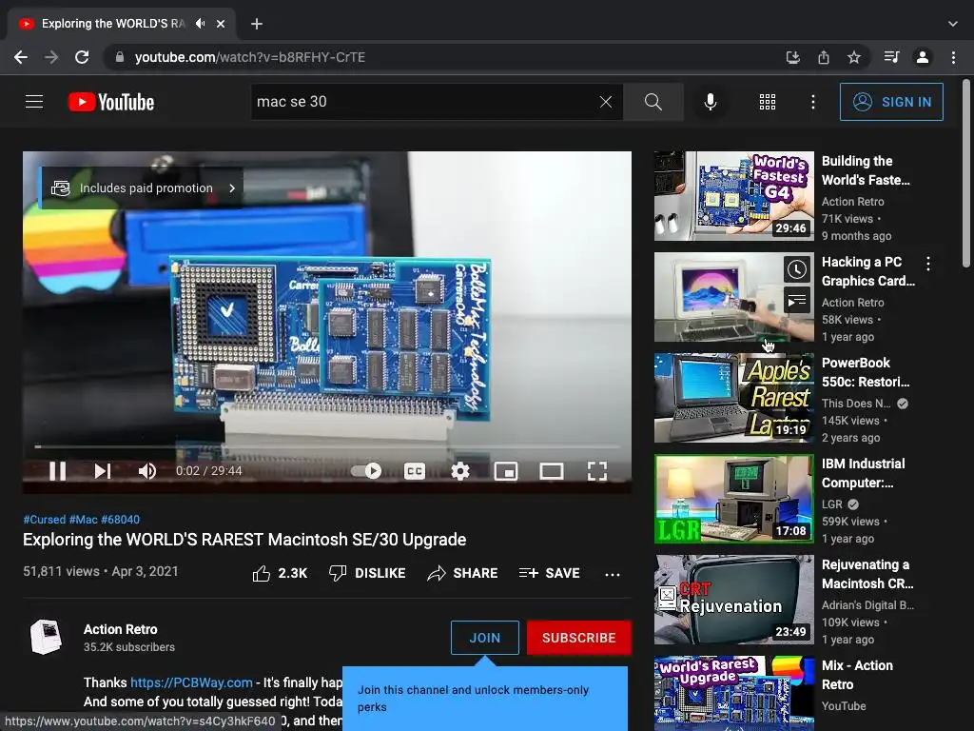Viewport: 974px width, 731px height.
Task: Open the PCBWay.com link in description
Action: 191,682
